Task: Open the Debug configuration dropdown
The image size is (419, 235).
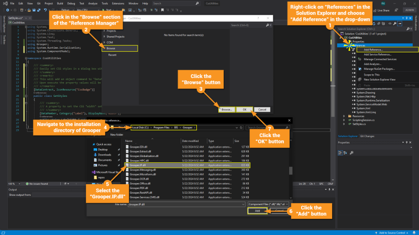Action: point(67,10)
